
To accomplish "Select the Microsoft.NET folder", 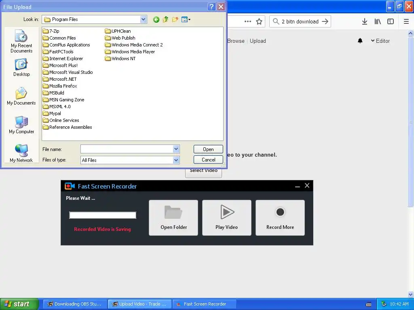I will coord(60,79).
